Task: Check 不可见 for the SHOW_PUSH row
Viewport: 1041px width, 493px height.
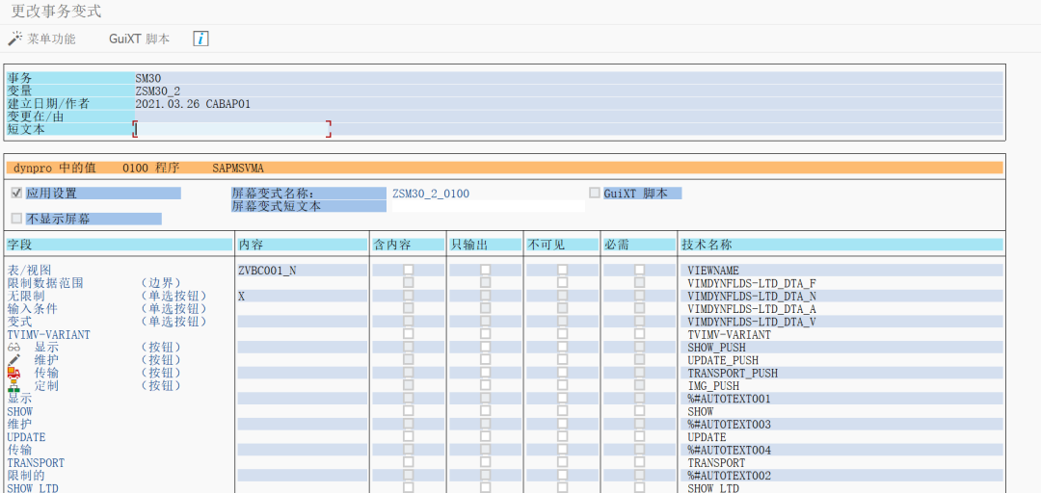Action: click(562, 347)
